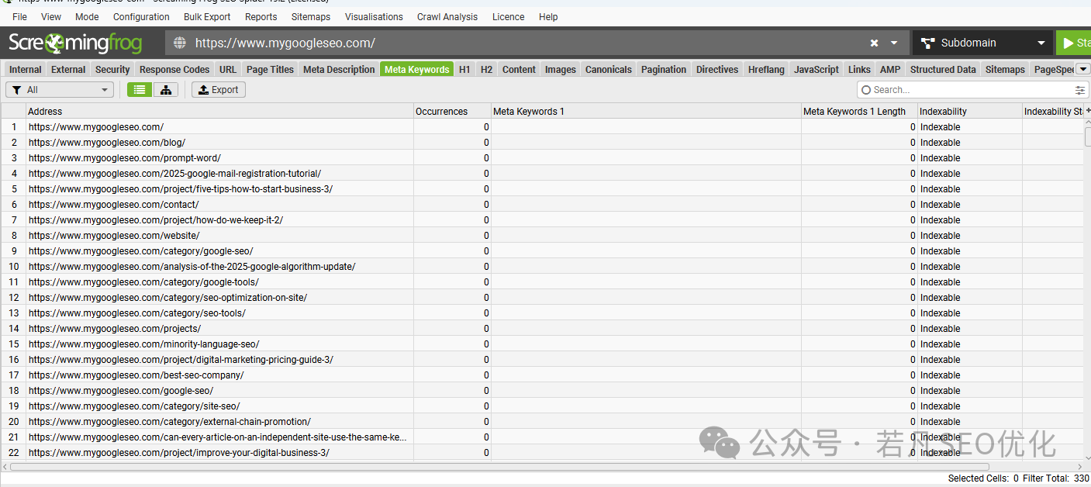Click the vertical scrollbar of the table
The height and width of the screenshot is (487, 1091).
[1087, 138]
